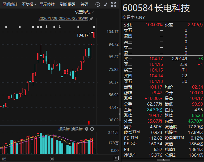Click 买四 price 104.14
The height and width of the screenshot is (162, 204).
coord(156,76)
